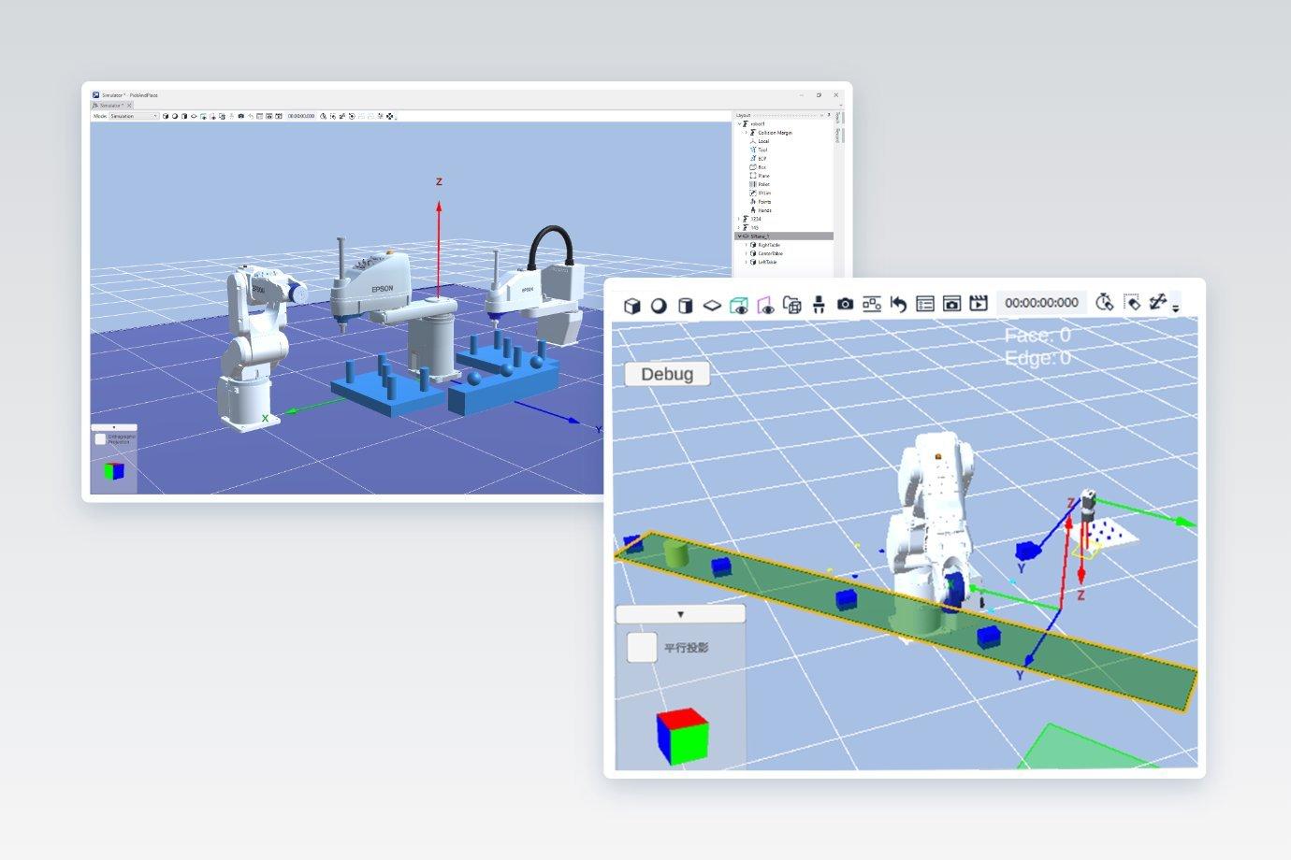The height and width of the screenshot is (860, 1291).
Task: Click the move arrows icon in back toolbar
Action: coord(390,116)
